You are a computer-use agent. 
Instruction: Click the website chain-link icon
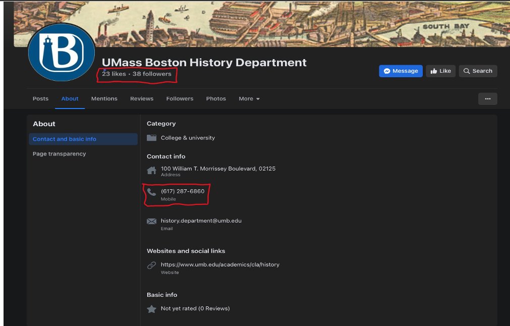(x=151, y=265)
